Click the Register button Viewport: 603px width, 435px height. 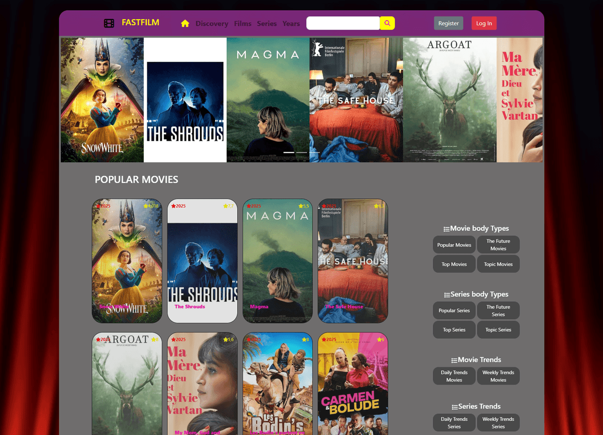point(448,23)
